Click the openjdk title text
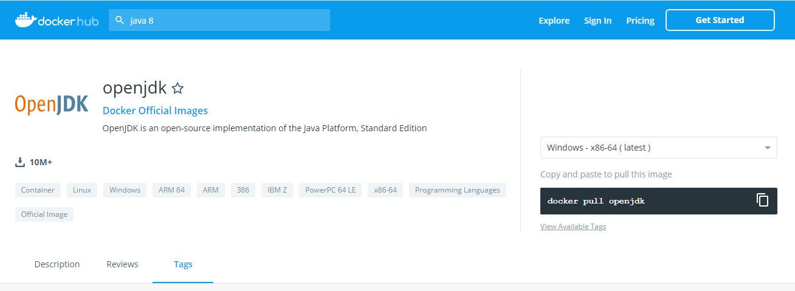 [134, 88]
